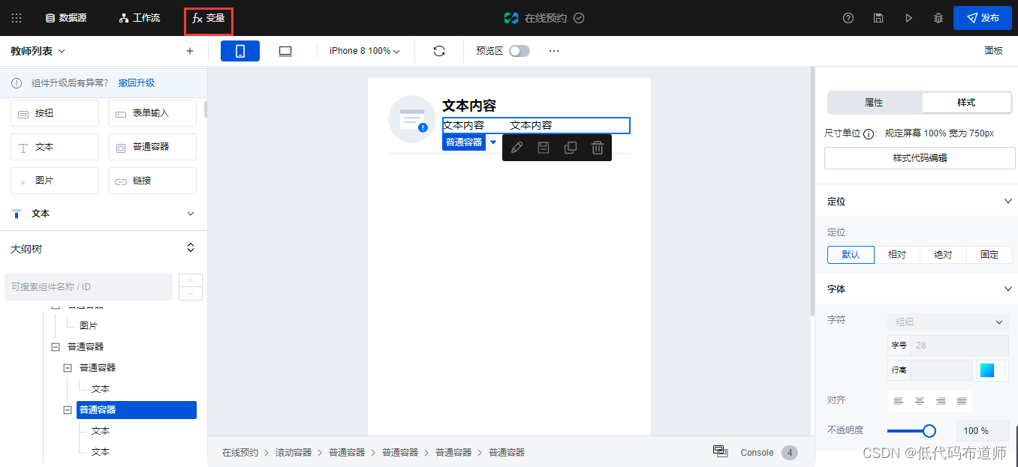
Task: Duplicate selected container with copy icon
Action: (x=571, y=148)
